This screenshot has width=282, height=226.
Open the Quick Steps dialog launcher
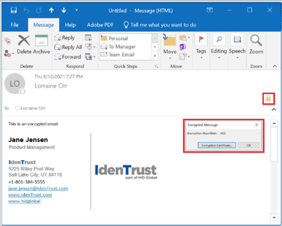157,66
